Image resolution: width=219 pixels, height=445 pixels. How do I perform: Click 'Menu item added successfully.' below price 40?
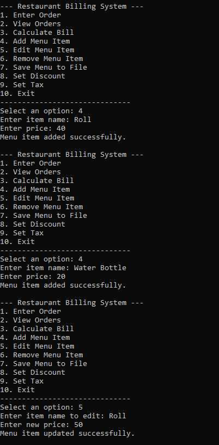(63, 137)
